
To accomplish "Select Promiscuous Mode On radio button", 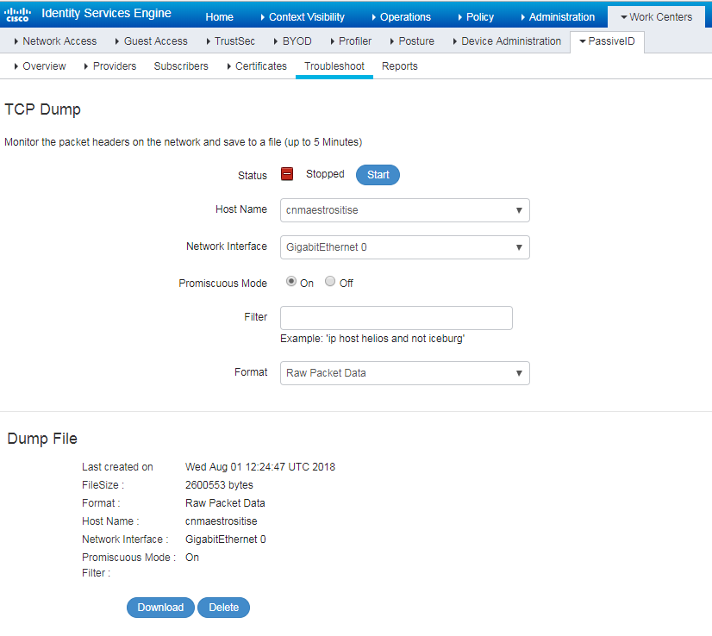I will pos(291,282).
